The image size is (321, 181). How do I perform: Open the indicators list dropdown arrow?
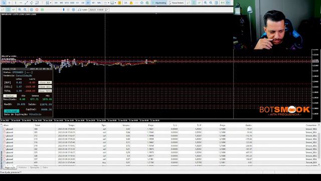coord(109,3)
